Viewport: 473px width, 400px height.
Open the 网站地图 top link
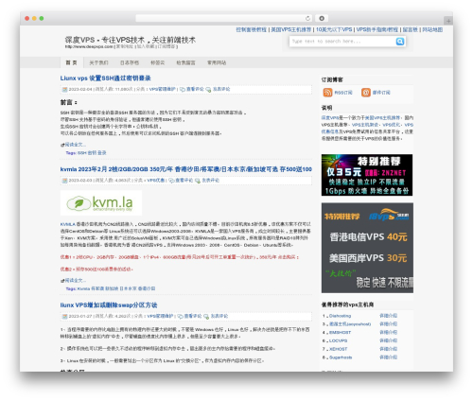(x=432, y=29)
